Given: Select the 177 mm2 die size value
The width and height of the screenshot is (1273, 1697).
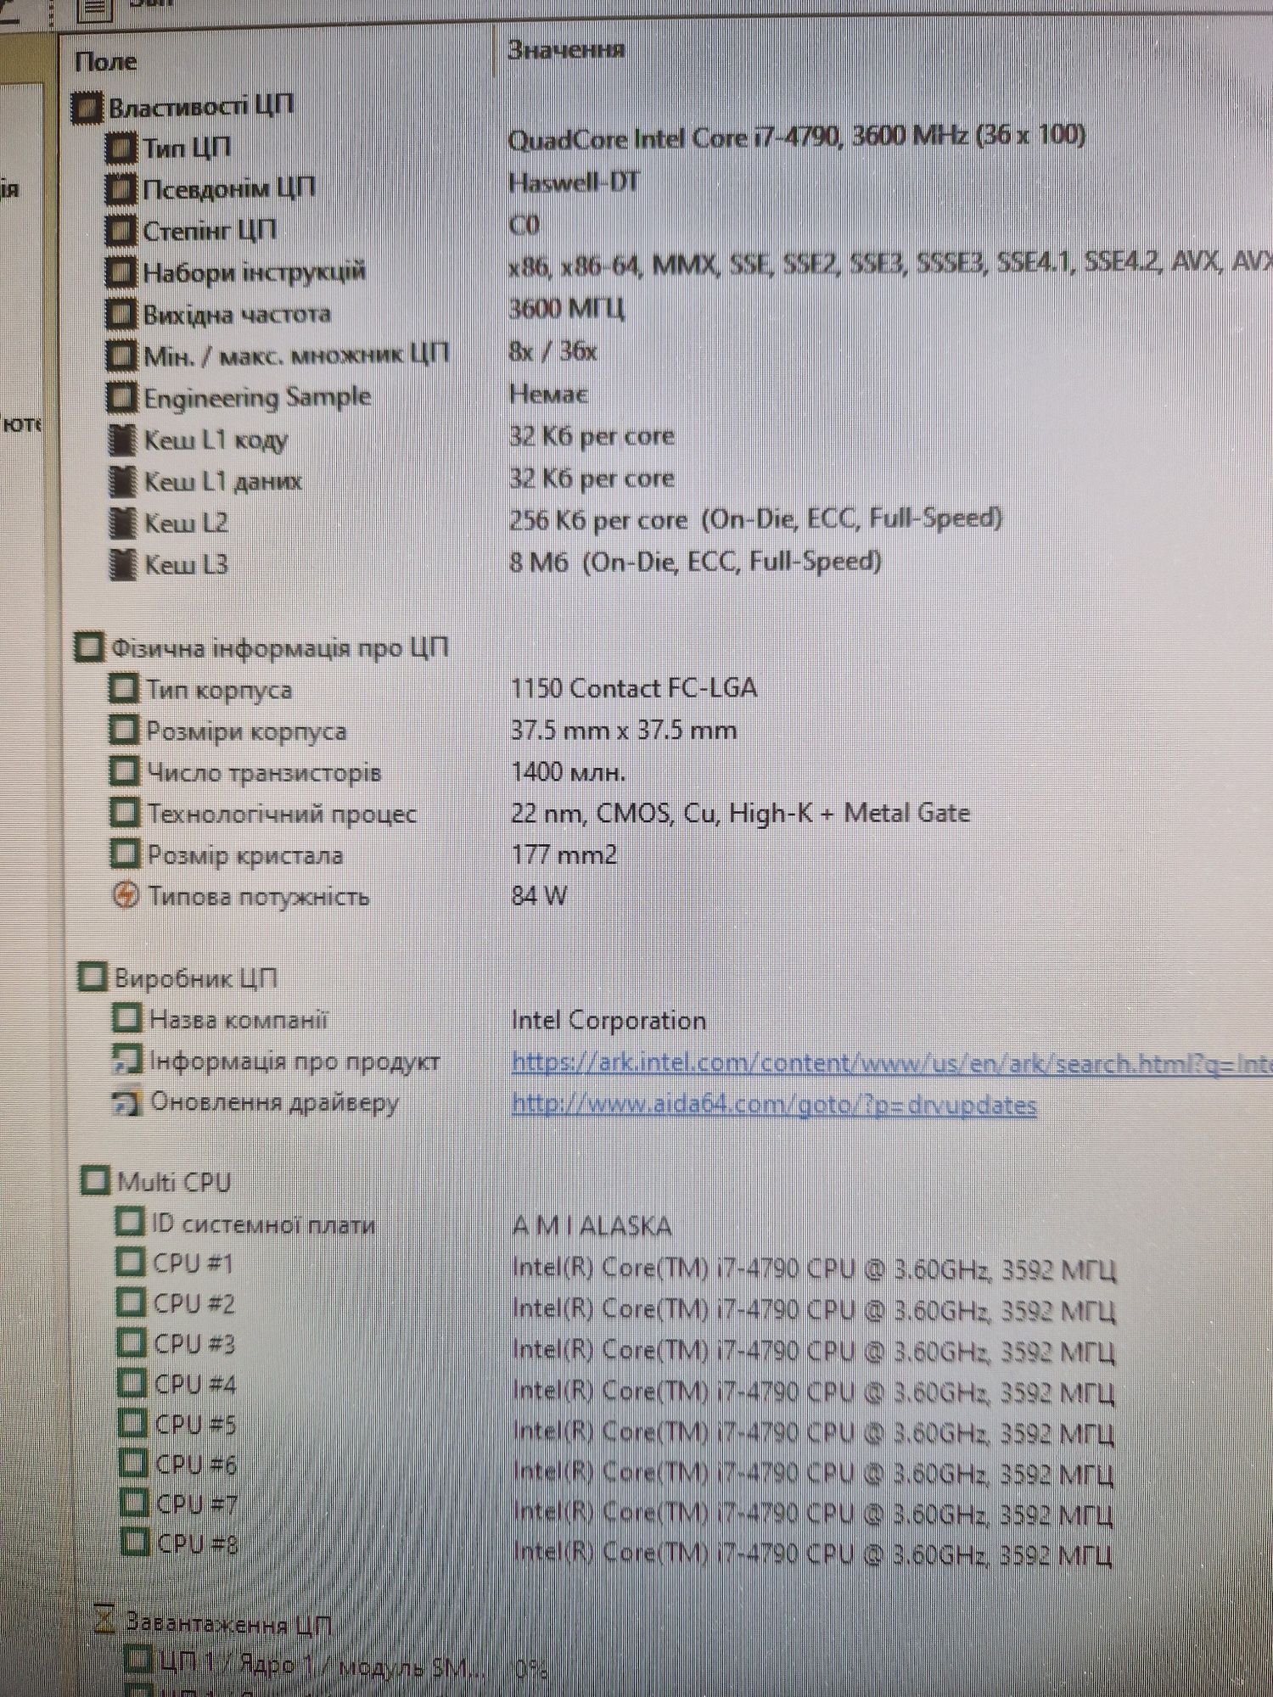Looking at the screenshot, I should [x=564, y=854].
